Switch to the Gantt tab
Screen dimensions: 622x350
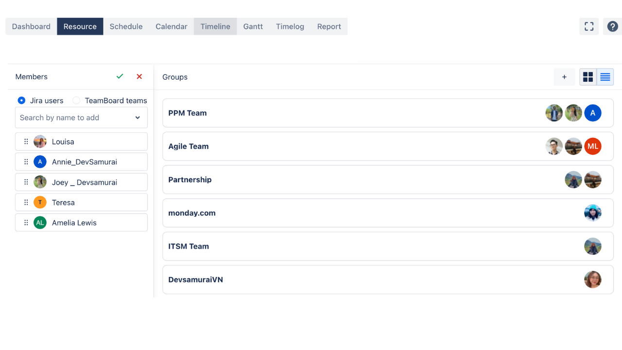(253, 27)
